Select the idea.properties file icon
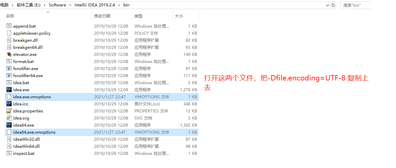 pyautogui.click(x=9, y=111)
